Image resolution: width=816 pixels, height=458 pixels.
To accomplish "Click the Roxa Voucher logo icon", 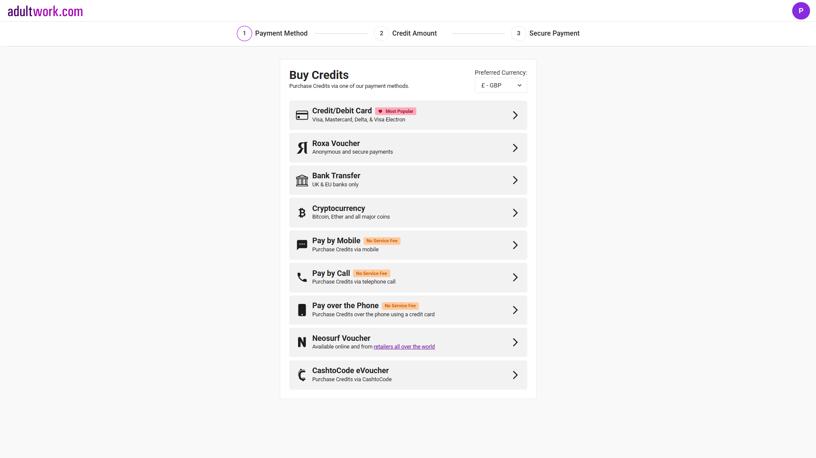I will (x=302, y=148).
